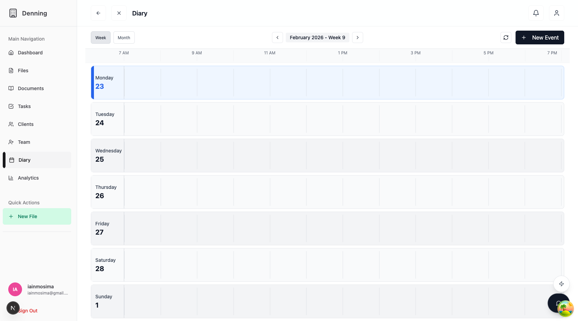Refresh the diary calendar

pos(506,37)
